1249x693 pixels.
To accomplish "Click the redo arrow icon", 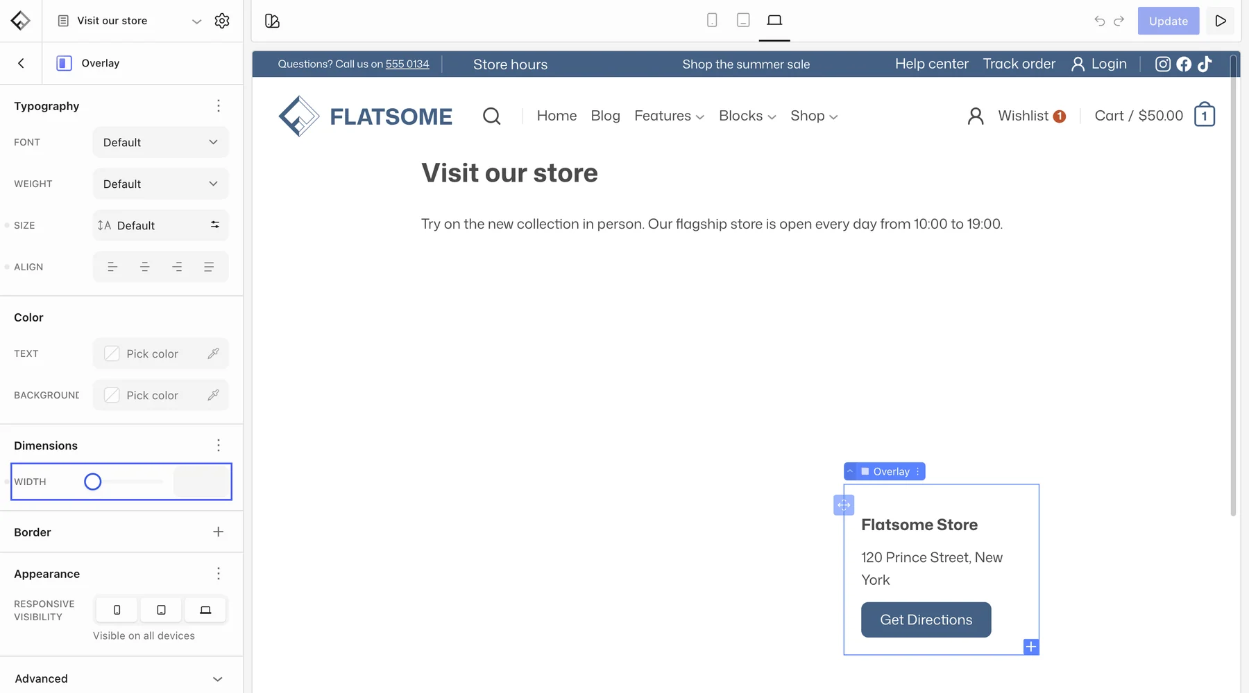I will pyautogui.click(x=1119, y=21).
